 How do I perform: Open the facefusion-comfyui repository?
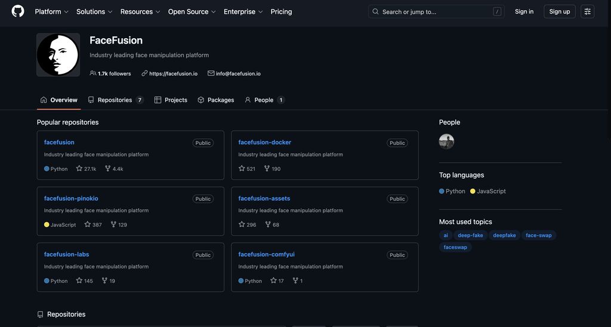(x=267, y=254)
